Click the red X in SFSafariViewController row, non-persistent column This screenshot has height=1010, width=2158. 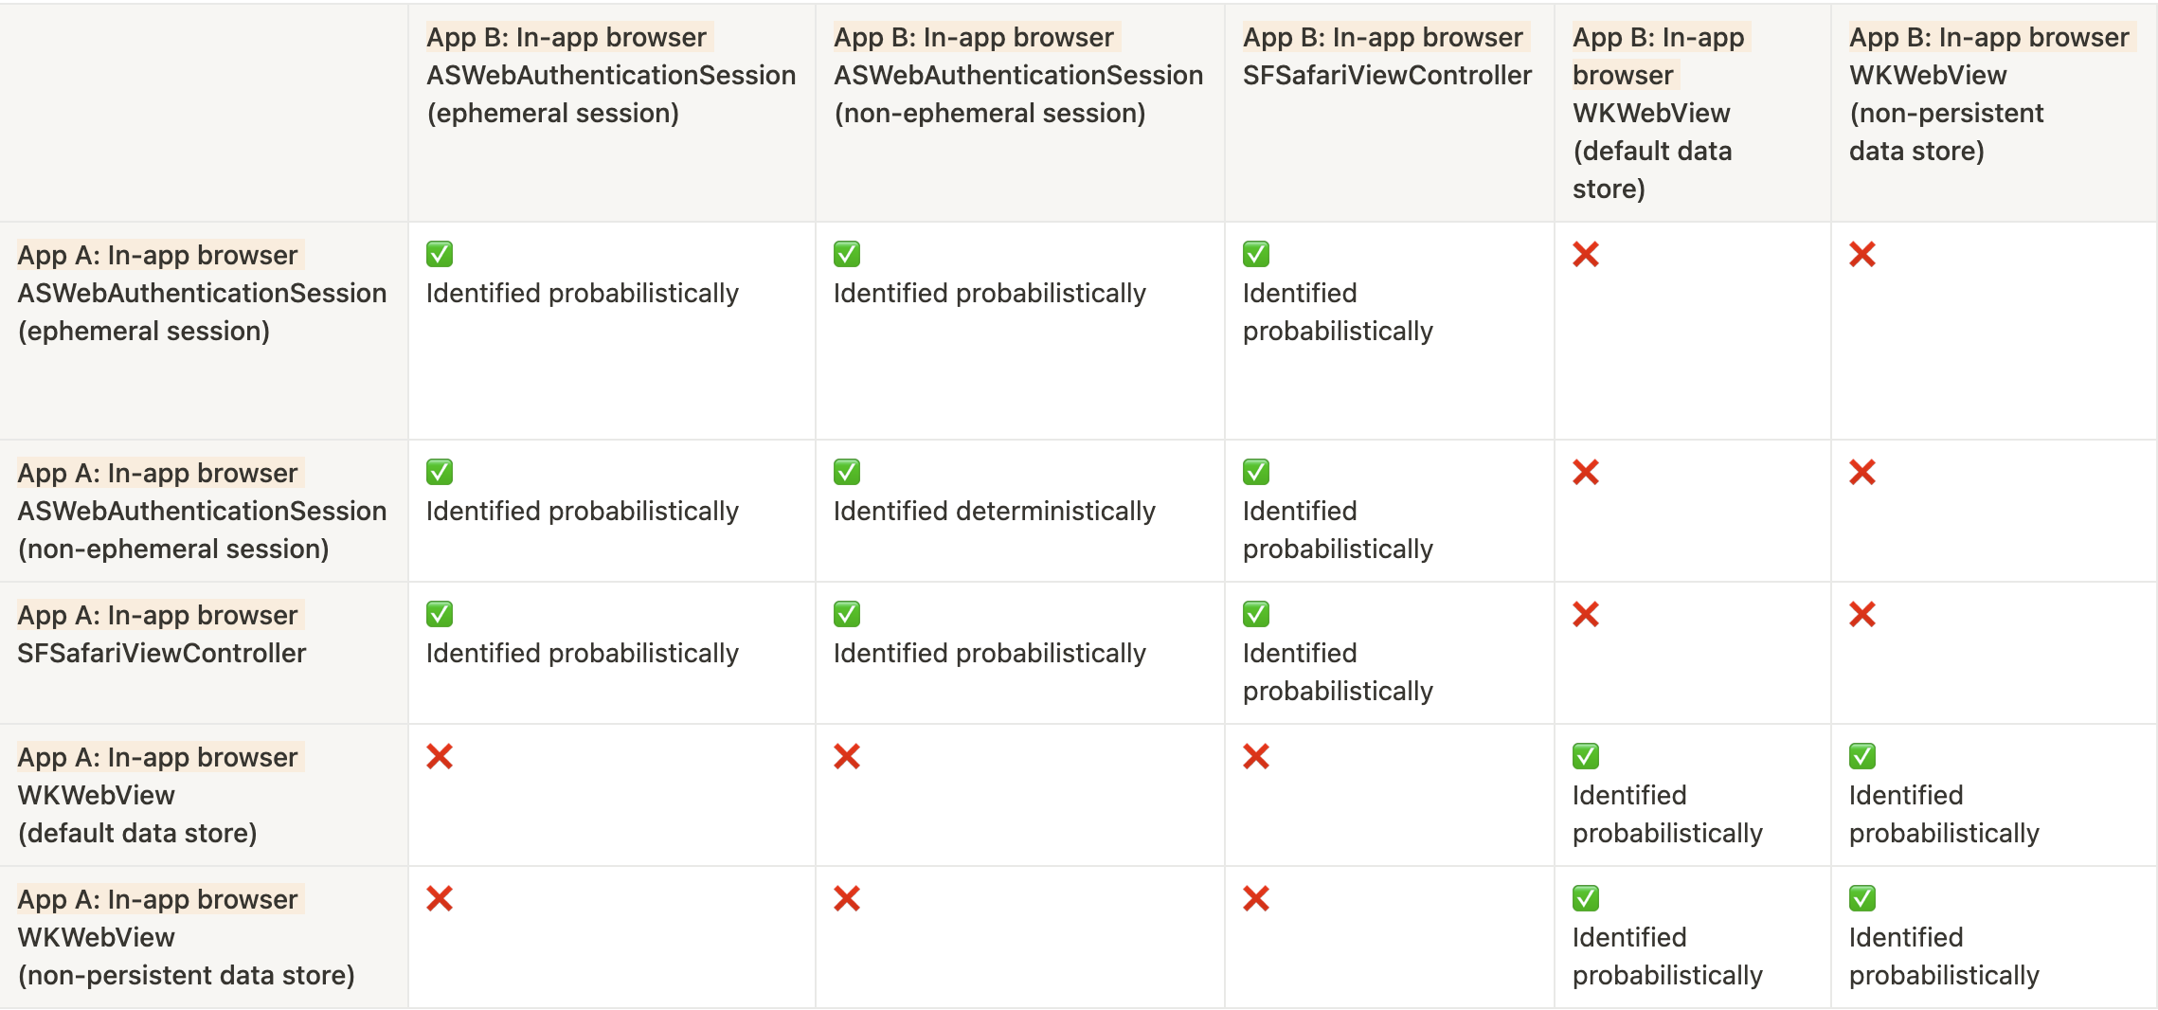click(x=1862, y=614)
